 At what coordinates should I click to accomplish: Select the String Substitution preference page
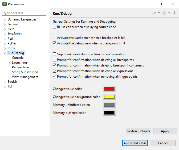click(x=25, y=72)
